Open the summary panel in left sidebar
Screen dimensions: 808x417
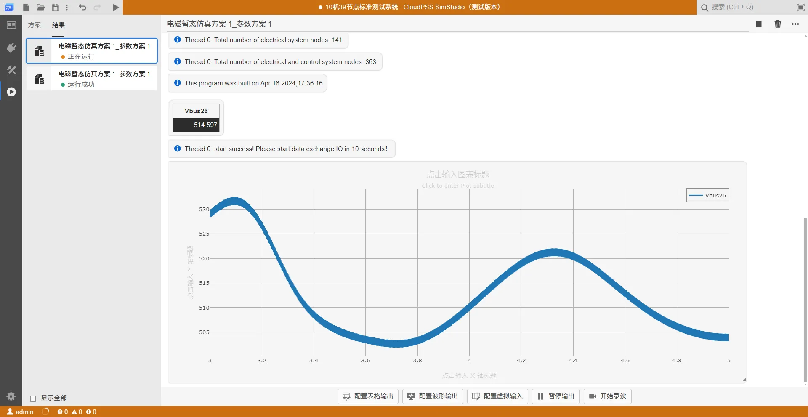click(11, 25)
